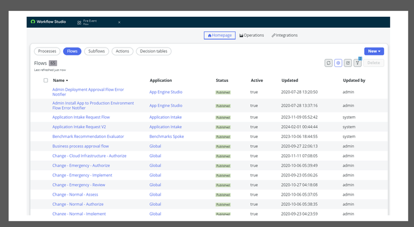Open Change - Emergency - Implement flow
This screenshot has width=414, height=227.
tap(82, 175)
